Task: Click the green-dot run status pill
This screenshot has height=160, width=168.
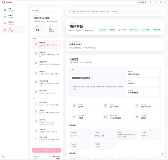Action: point(142,2)
